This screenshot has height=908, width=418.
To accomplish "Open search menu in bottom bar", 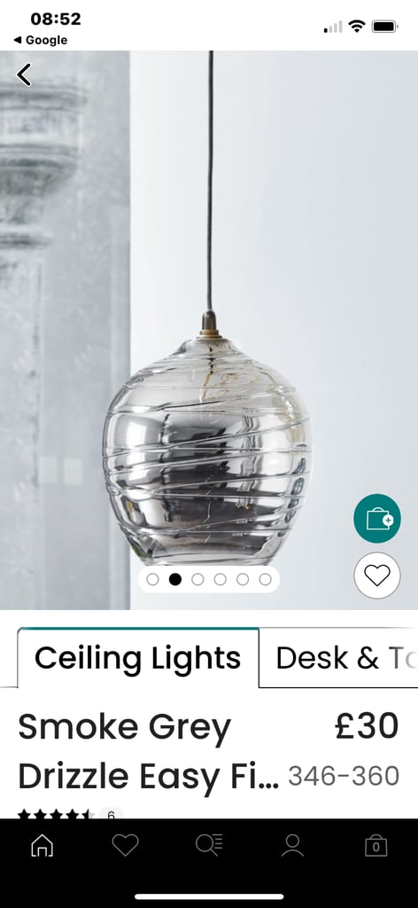I will pos(209,845).
